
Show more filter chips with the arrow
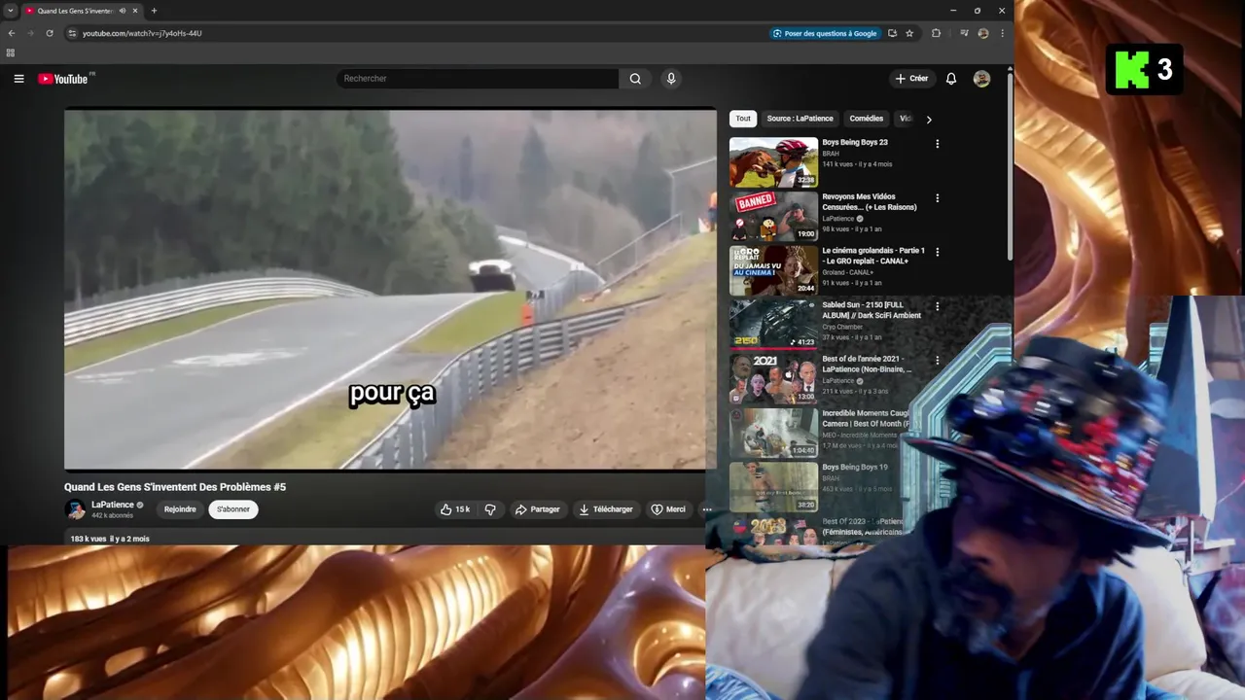click(929, 120)
